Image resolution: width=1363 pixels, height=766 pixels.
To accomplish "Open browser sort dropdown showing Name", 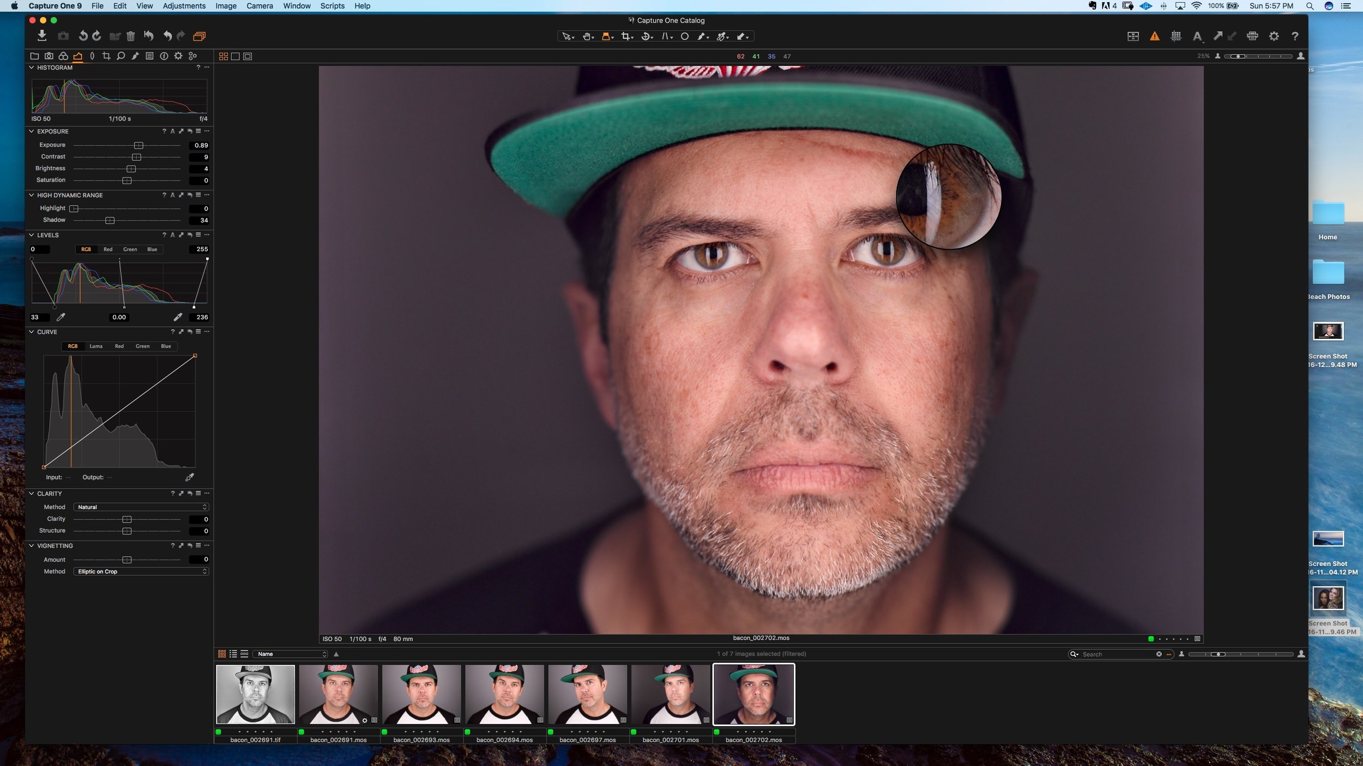I will click(x=290, y=654).
